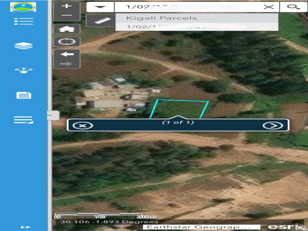Find my location on map
The width and height of the screenshot is (308, 231).
[x=67, y=42]
